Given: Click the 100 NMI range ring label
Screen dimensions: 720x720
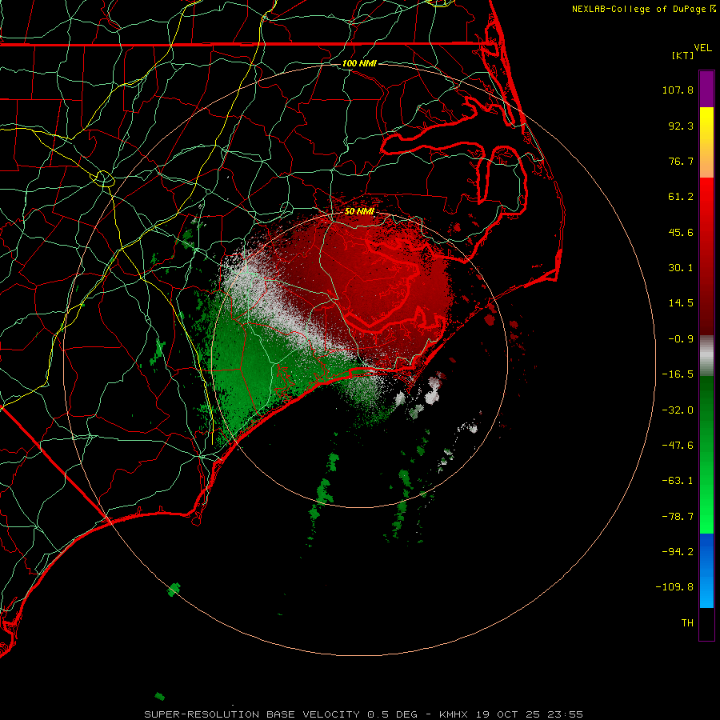Looking at the screenshot, I should click(x=359, y=63).
